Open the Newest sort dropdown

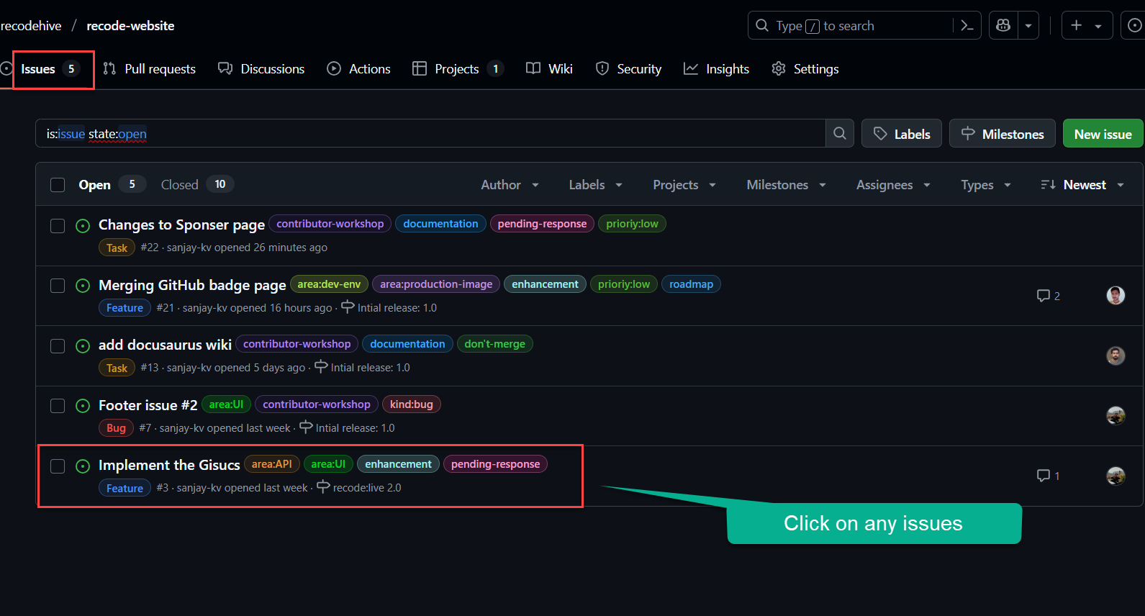1082,185
